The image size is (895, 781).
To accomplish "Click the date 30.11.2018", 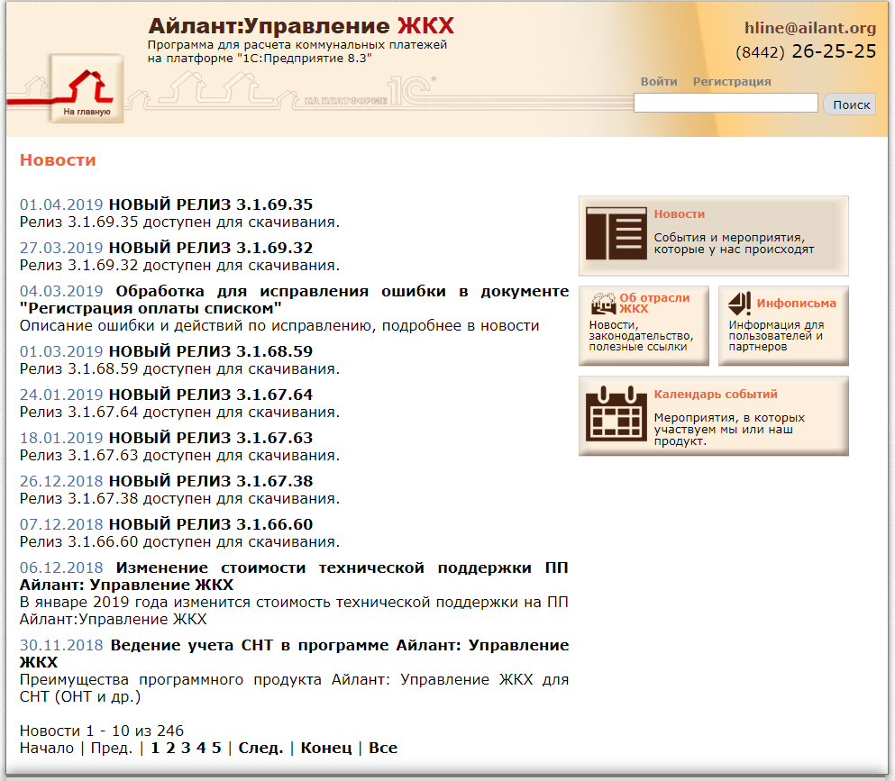I will [61, 645].
